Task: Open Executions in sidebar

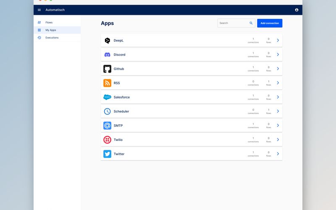Action: click(57, 37)
